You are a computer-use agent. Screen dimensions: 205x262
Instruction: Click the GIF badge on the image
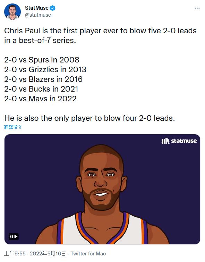click(14, 236)
